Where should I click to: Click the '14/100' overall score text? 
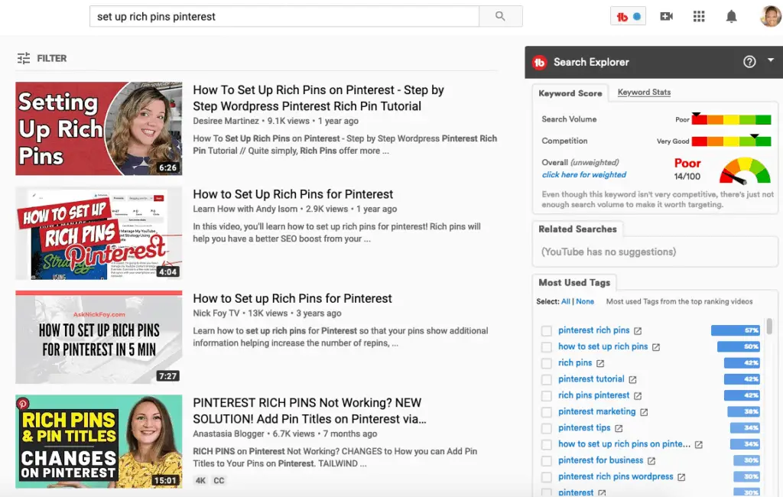point(687,177)
